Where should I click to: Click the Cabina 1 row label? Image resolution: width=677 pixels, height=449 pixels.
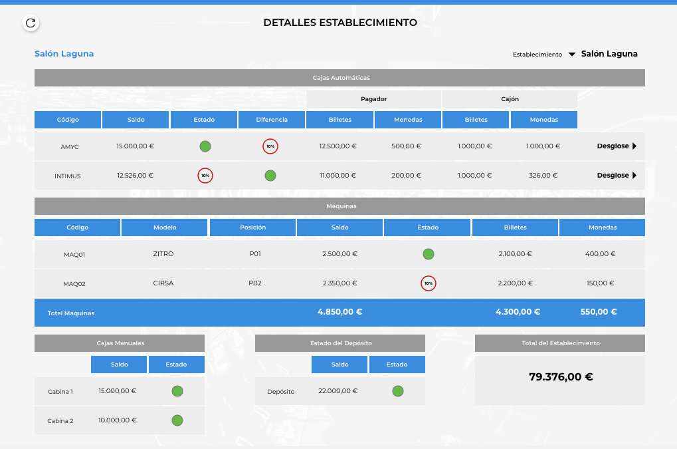[60, 392]
